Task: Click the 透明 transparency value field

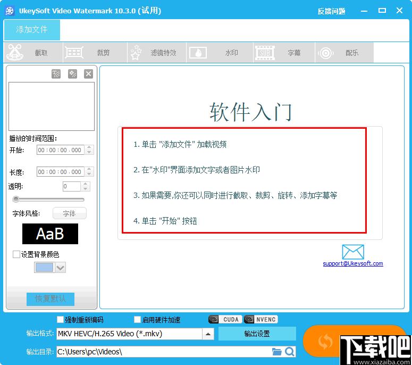Action: coord(71,186)
